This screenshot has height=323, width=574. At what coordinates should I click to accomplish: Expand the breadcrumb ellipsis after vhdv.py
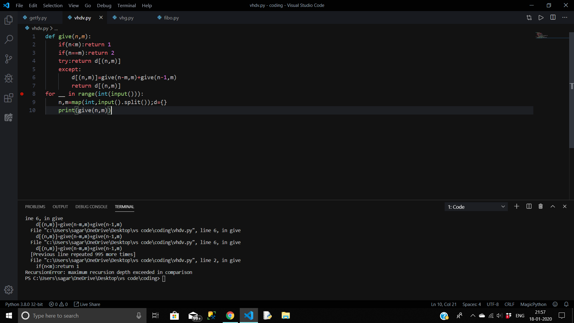coord(56,28)
